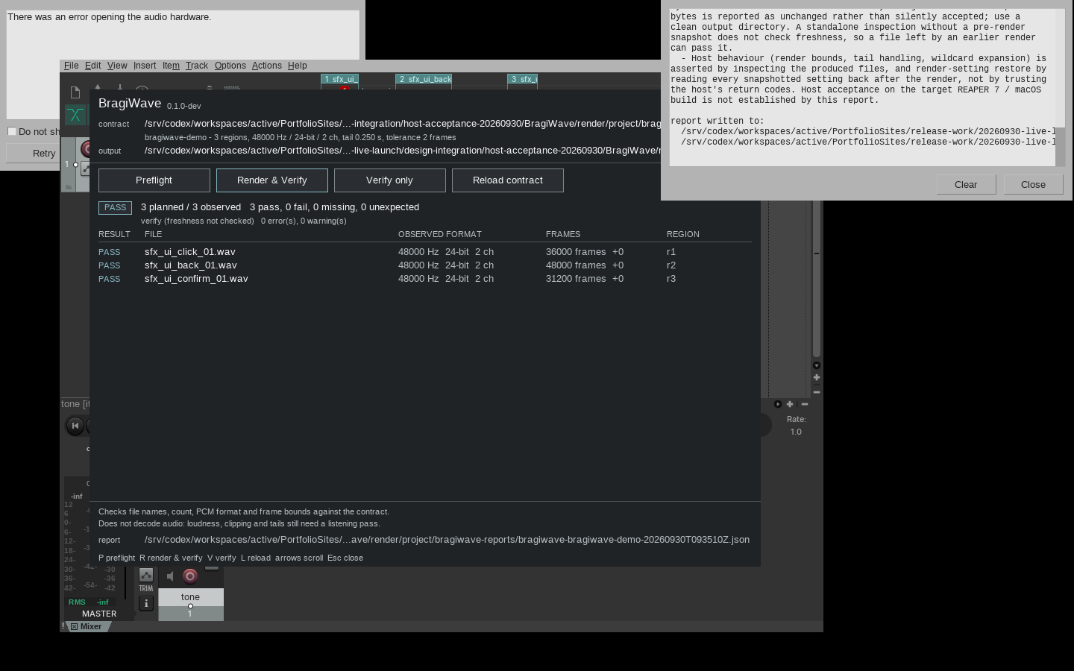Open the File menu
1074x671 pixels.
[x=71, y=66]
